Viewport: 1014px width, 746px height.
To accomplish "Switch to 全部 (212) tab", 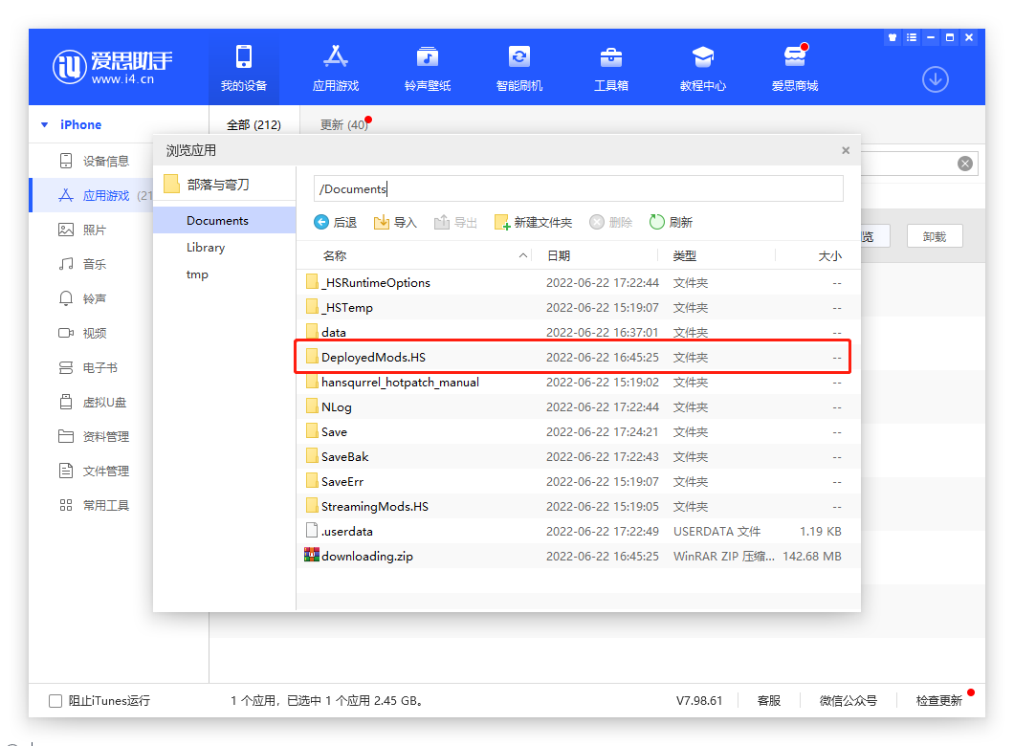I will pyautogui.click(x=253, y=124).
